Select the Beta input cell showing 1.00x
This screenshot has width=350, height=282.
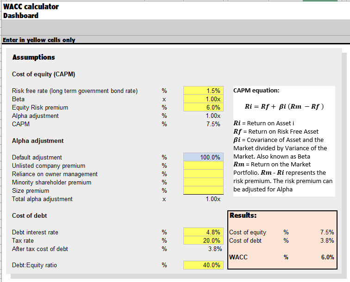[203, 99]
